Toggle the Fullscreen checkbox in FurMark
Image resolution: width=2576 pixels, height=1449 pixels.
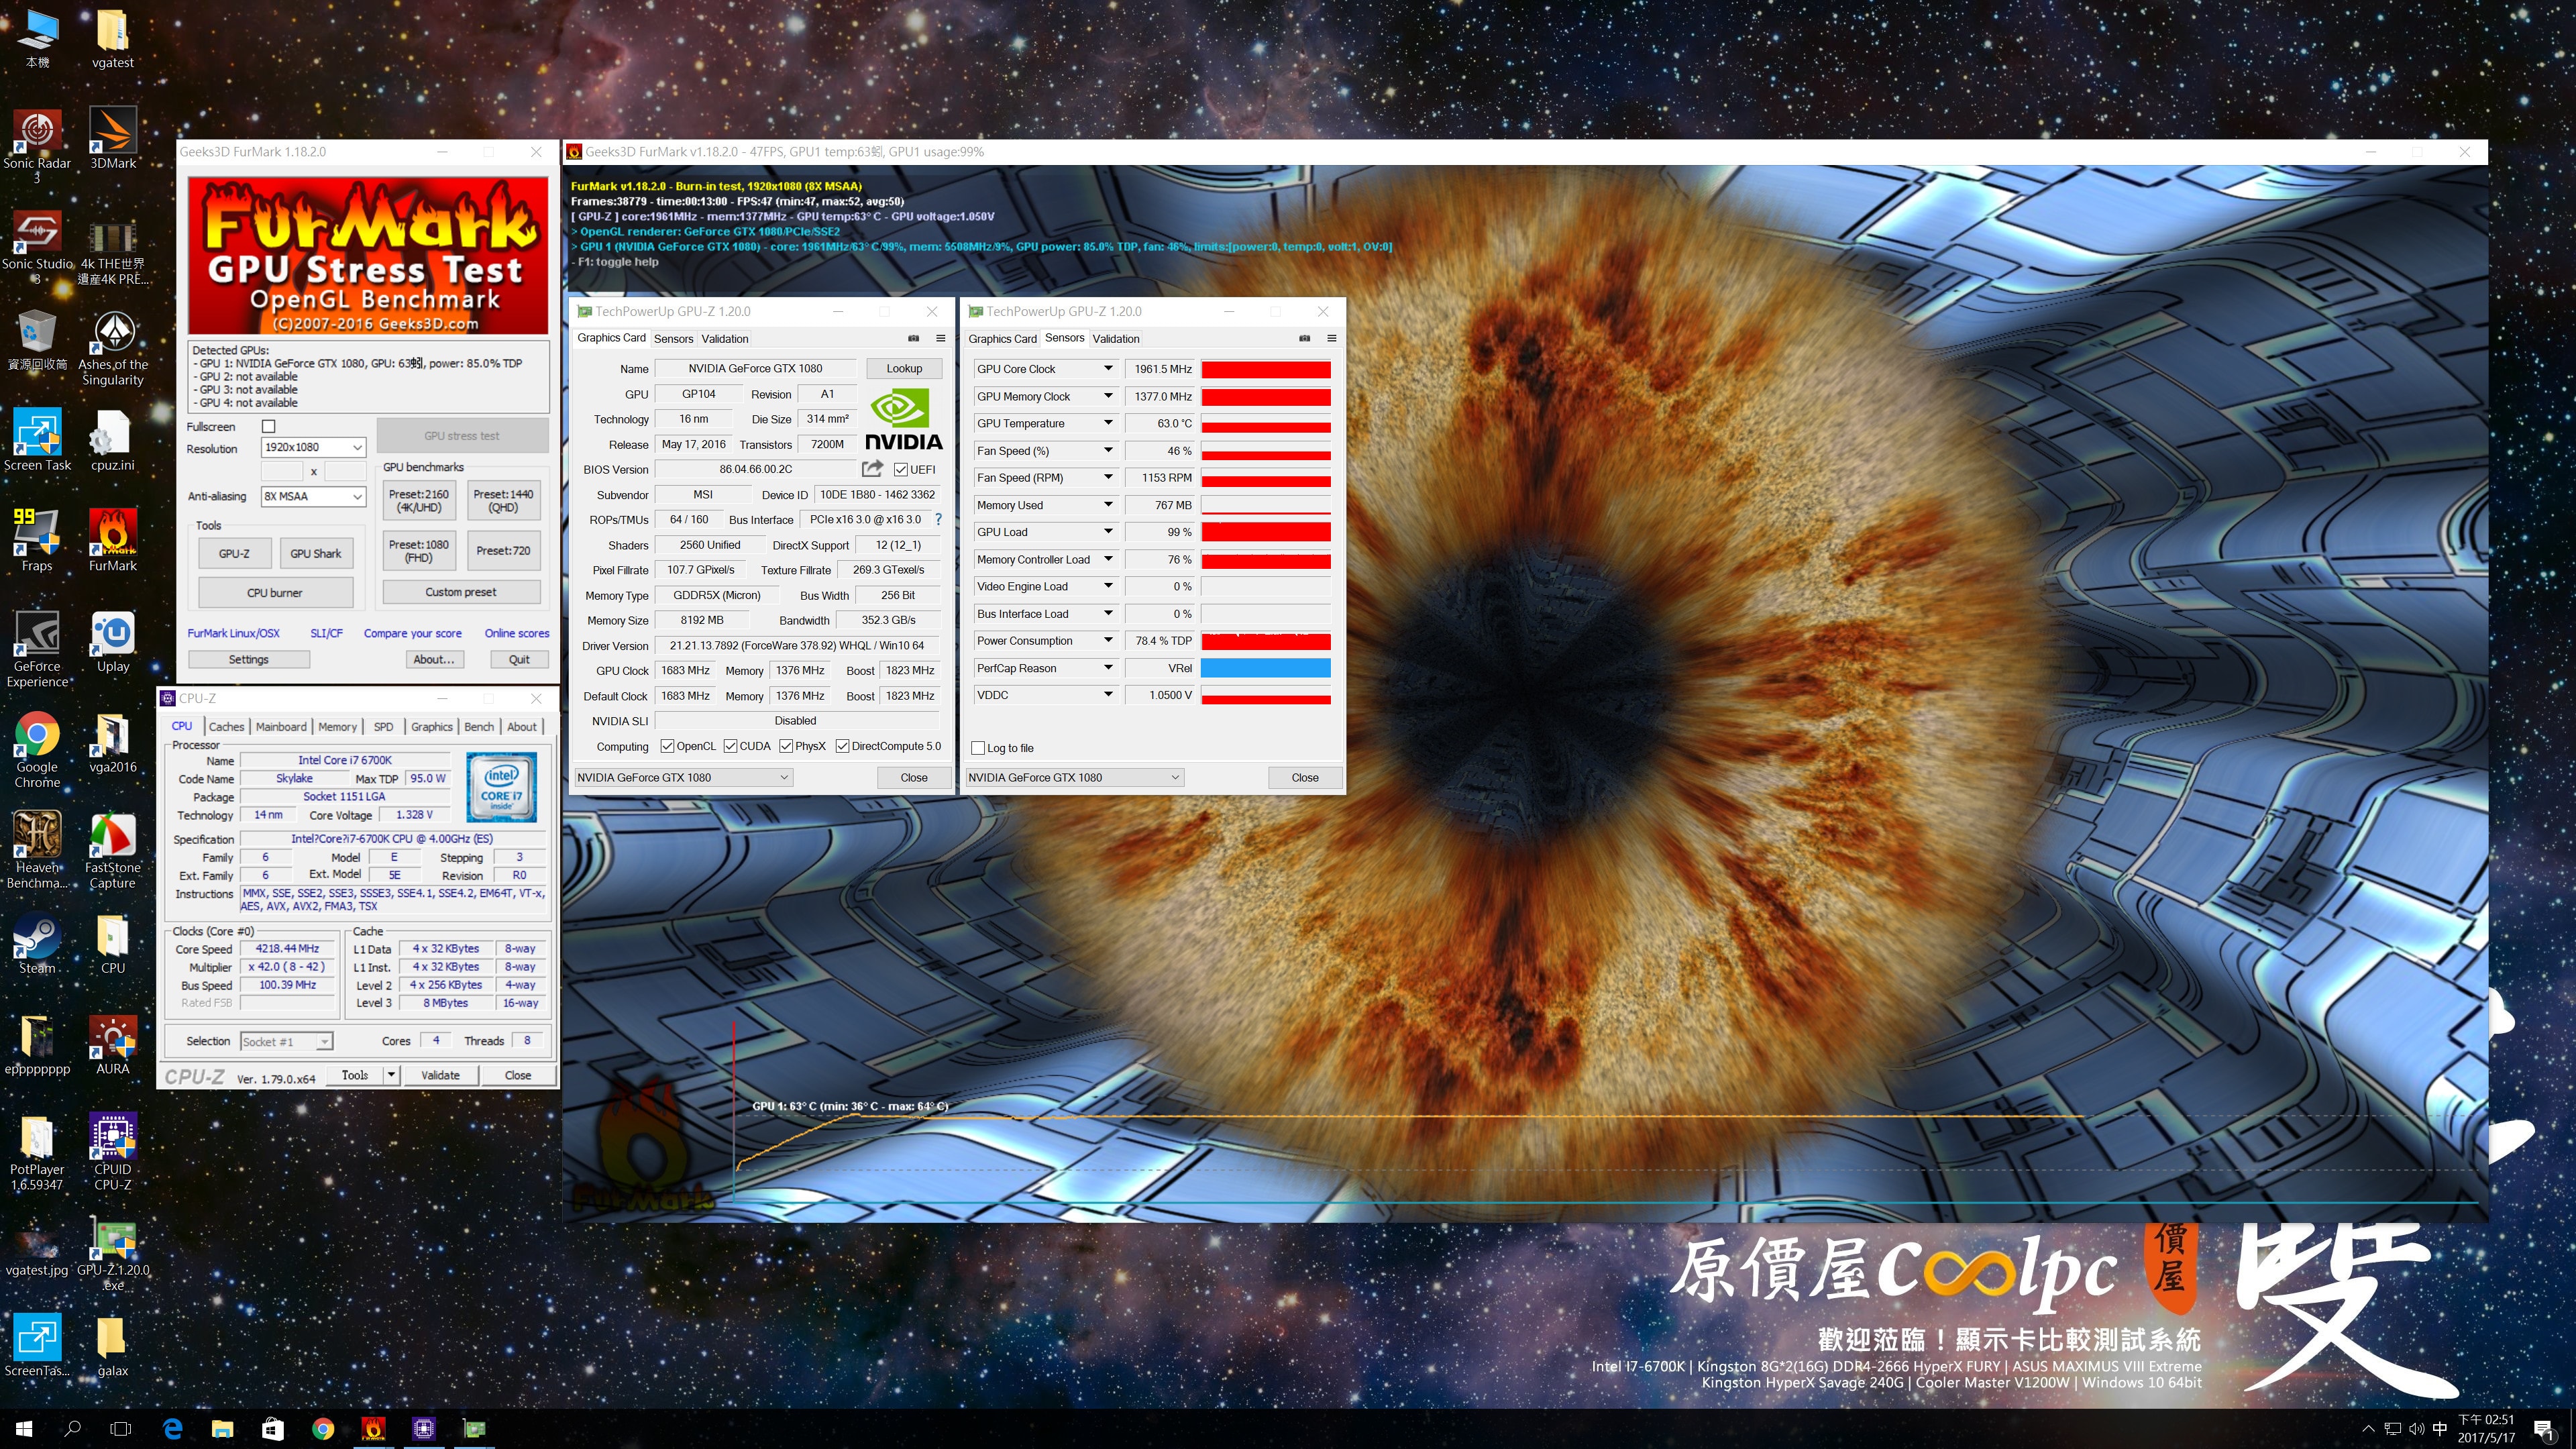coord(268,426)
